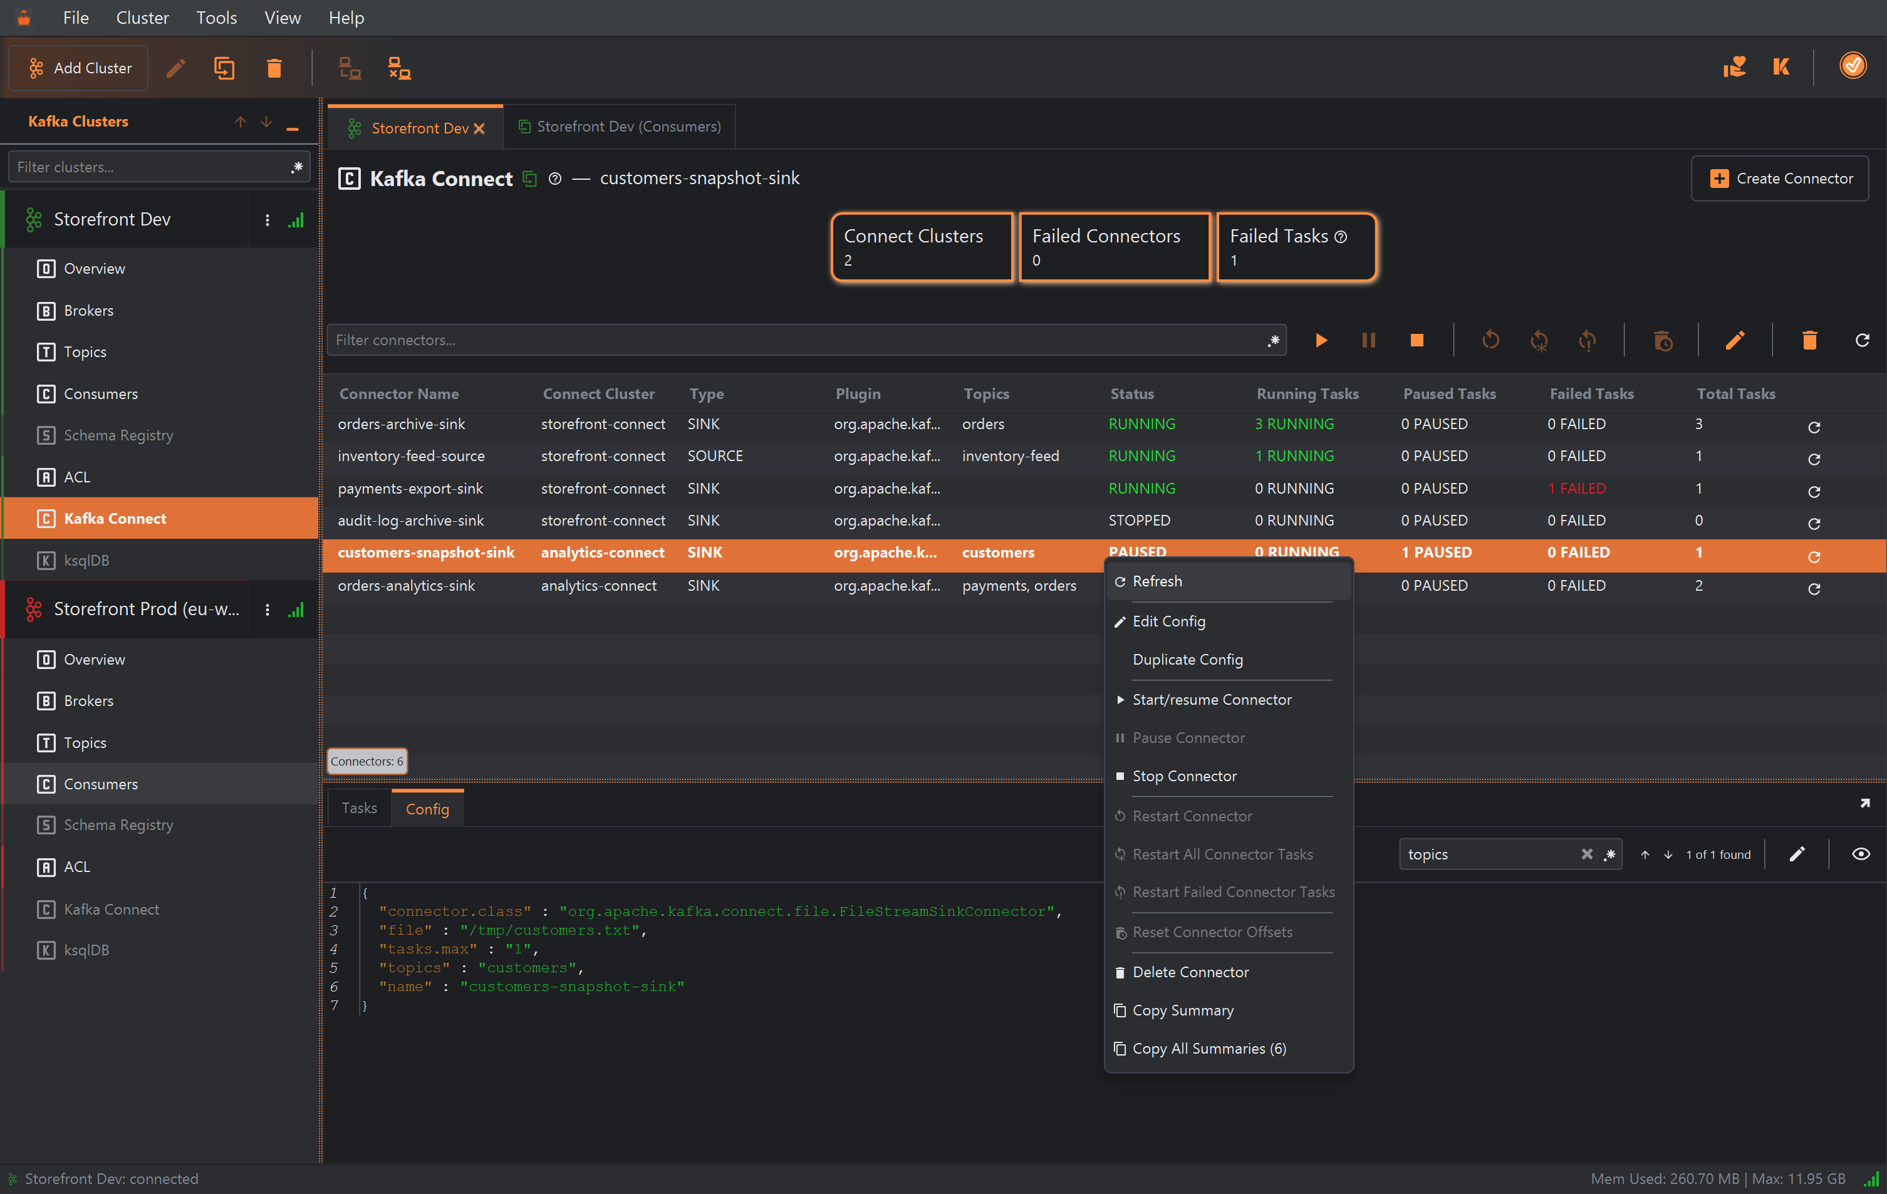Click the delete connector trash toolbar icon

click(x=1809, y=340)
